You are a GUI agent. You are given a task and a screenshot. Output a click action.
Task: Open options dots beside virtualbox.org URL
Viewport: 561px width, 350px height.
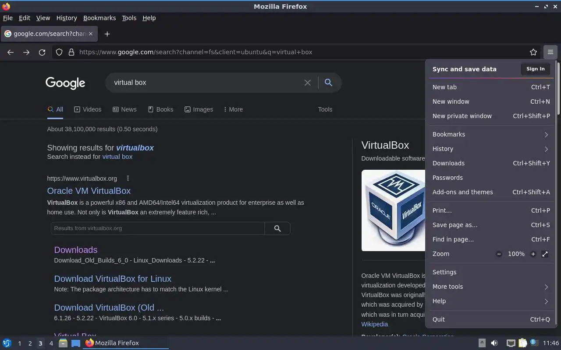pyautogui.click(x=128, y=178)
